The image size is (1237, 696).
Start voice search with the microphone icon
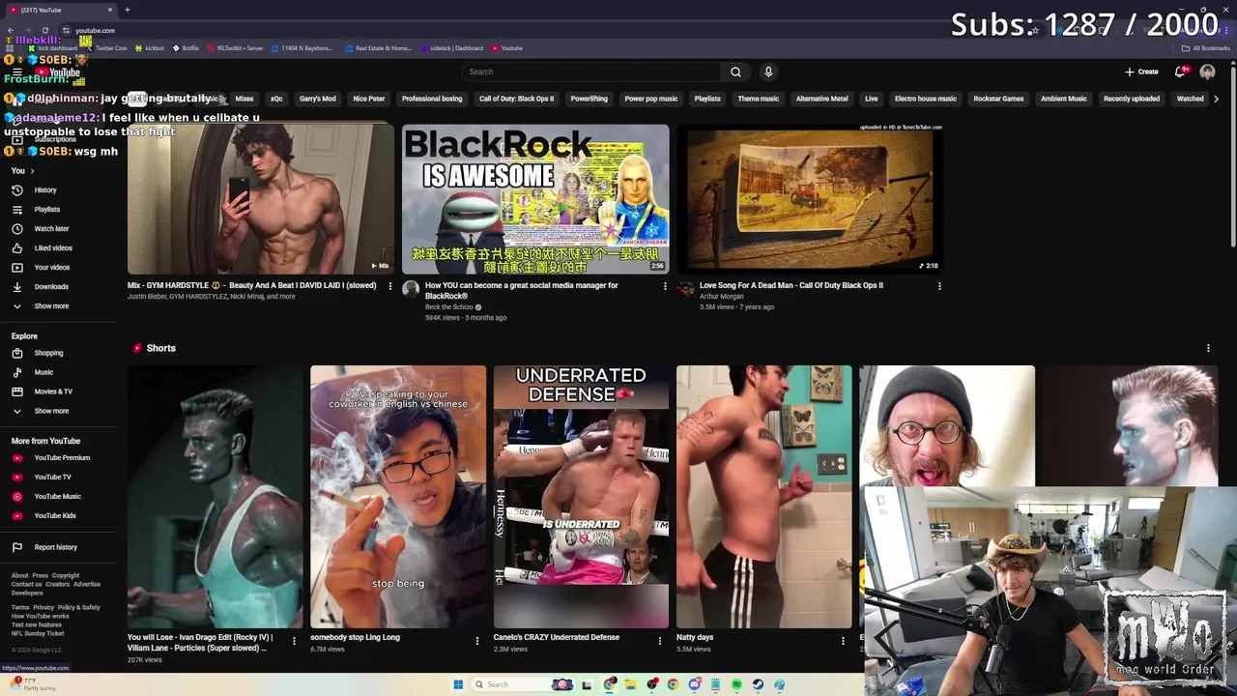point(768,72)
